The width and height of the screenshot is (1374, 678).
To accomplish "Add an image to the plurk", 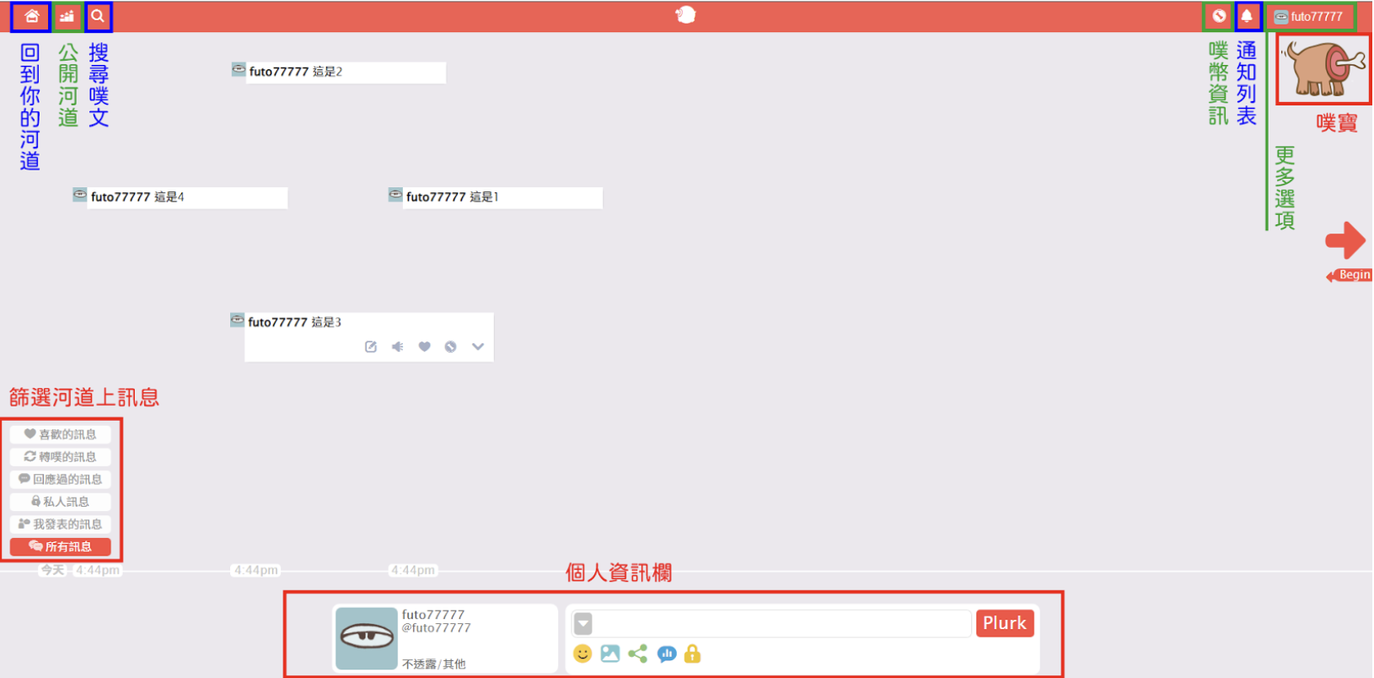I will pos(610,654).
